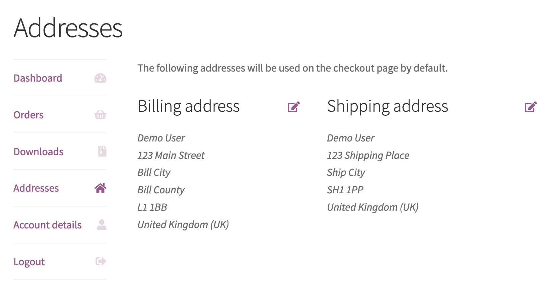Click the Billing address heading
The width and height of the screenshot is (538, 301).
(x=189, y=106)
